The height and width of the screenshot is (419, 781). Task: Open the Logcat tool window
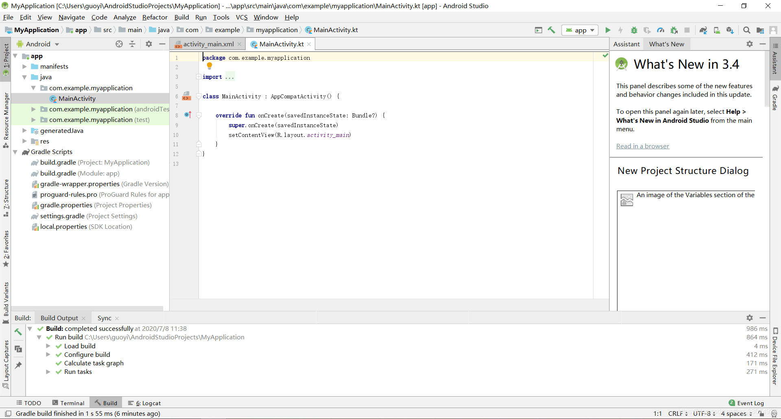tap(144, 403)
